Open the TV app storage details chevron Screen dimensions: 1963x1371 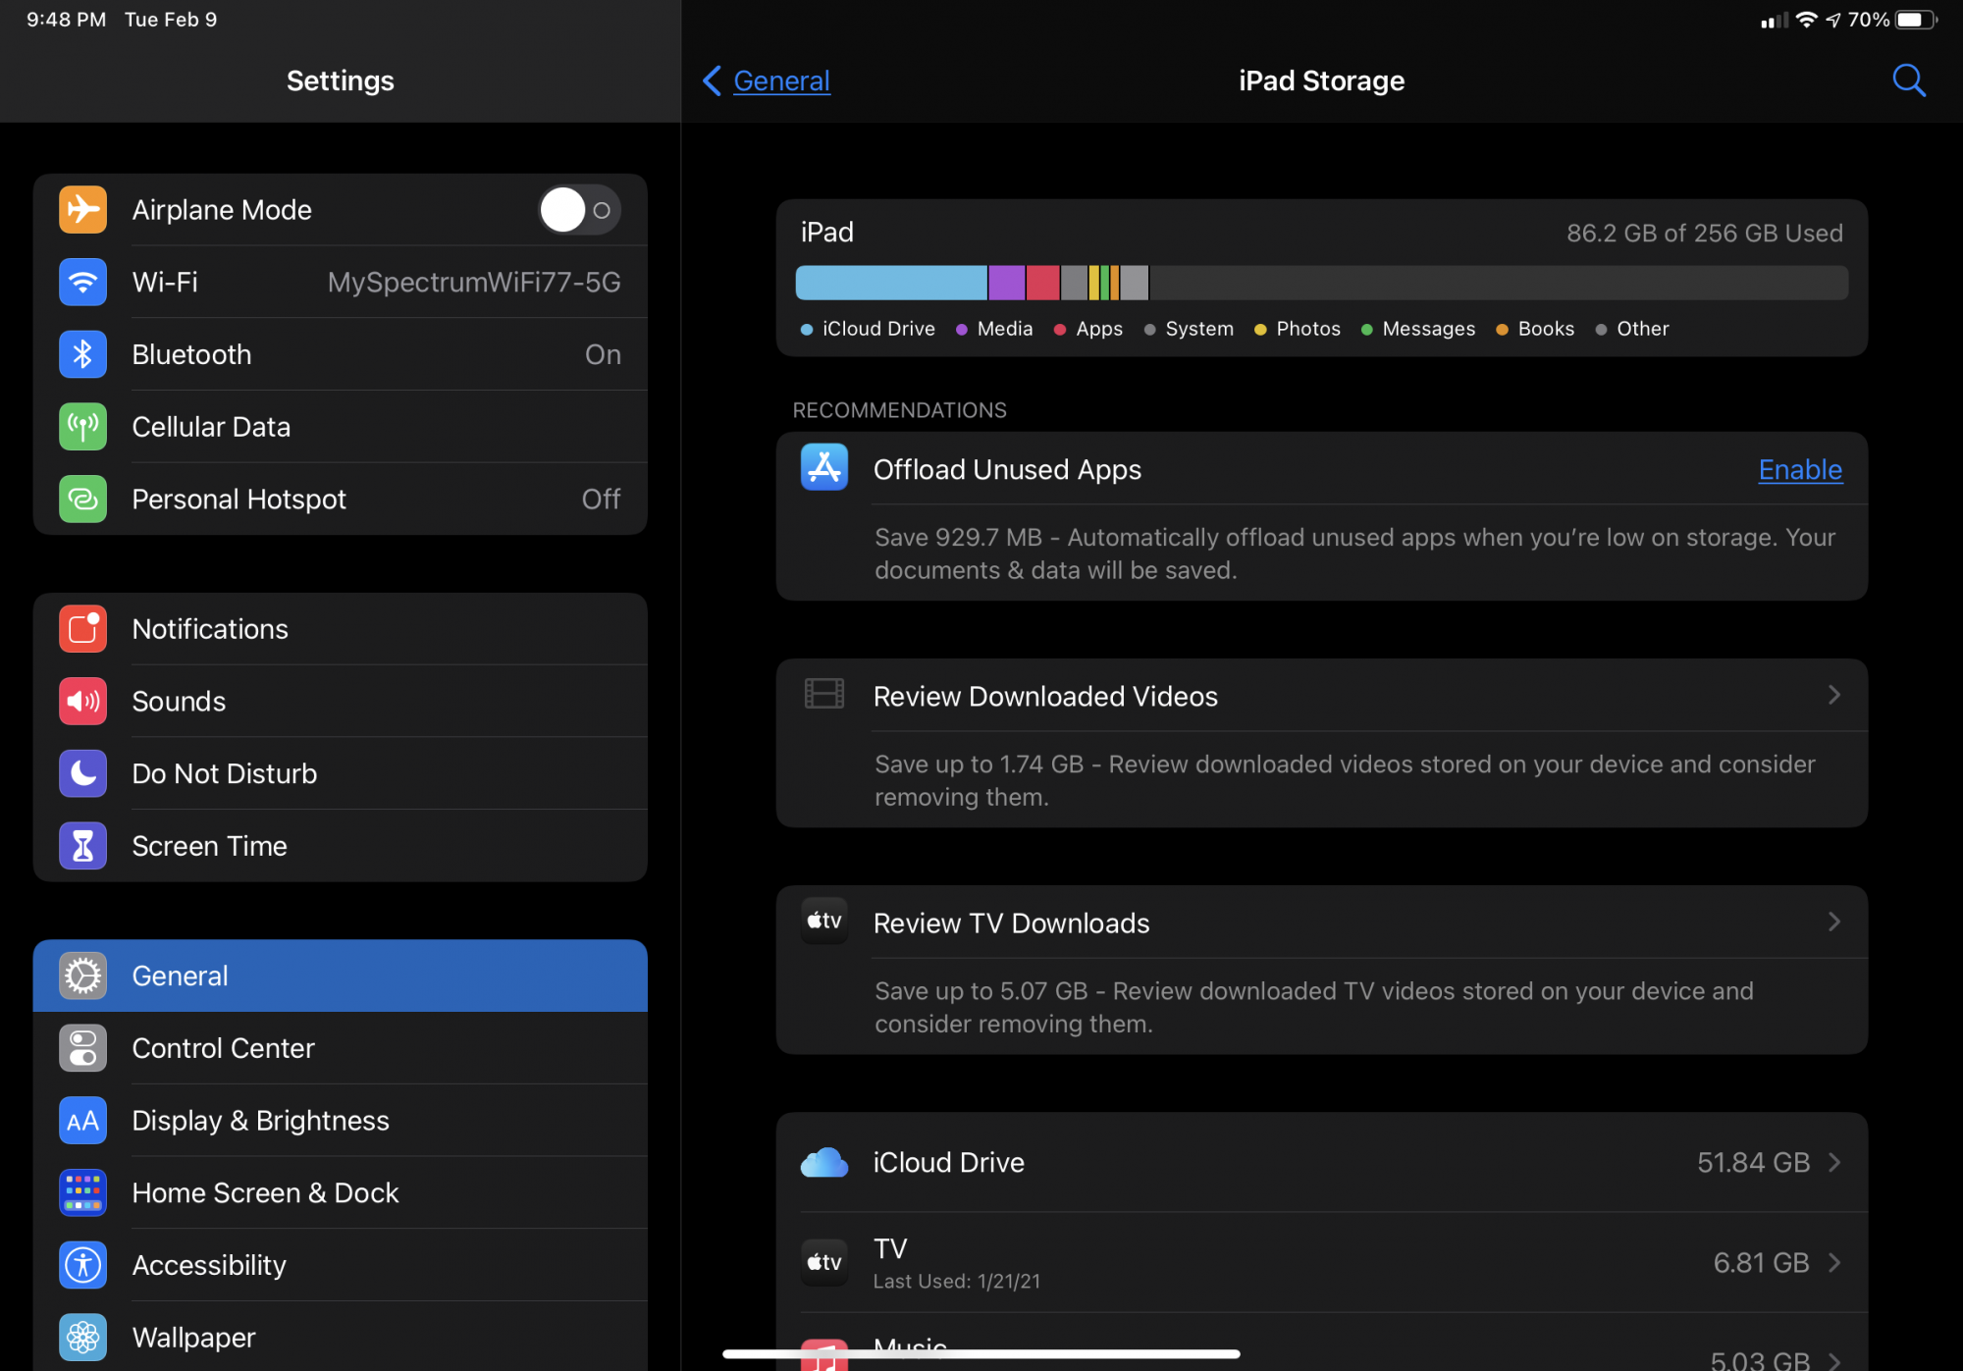click(x=1833, y=1263)
